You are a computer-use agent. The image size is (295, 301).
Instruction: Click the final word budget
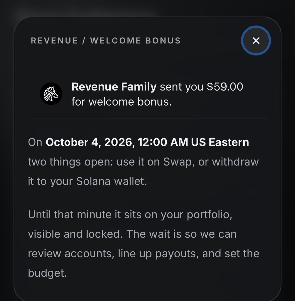click(x=47, y=273)
